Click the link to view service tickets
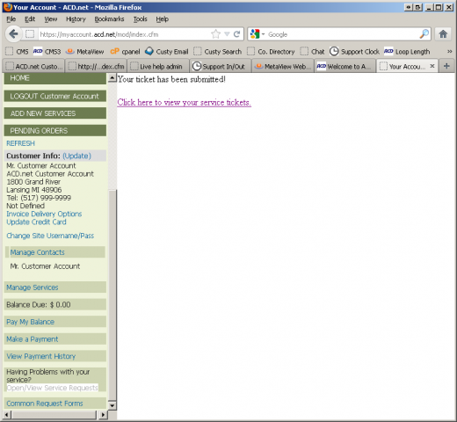 [x=184, y=102]
